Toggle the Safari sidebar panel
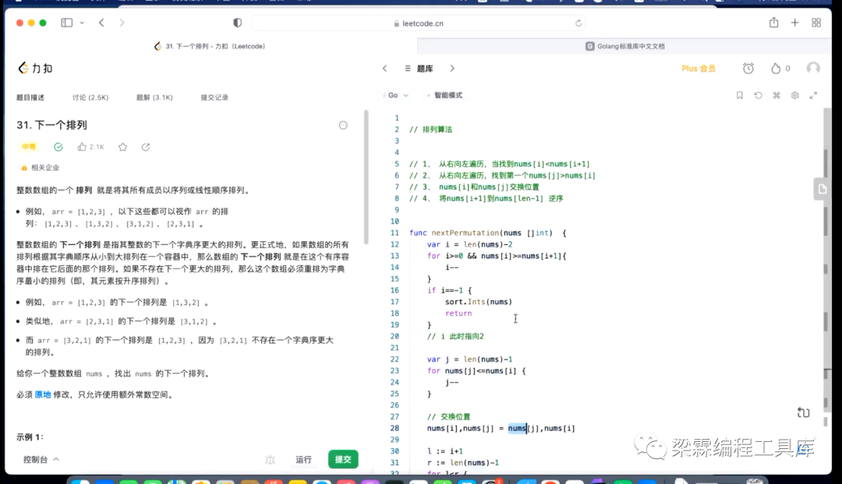 [x=66, y=22]
